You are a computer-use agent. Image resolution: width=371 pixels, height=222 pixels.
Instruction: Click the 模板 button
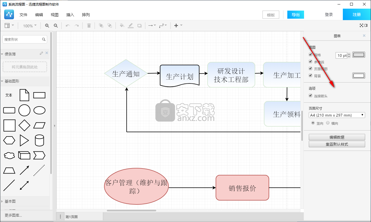(271, 15)
